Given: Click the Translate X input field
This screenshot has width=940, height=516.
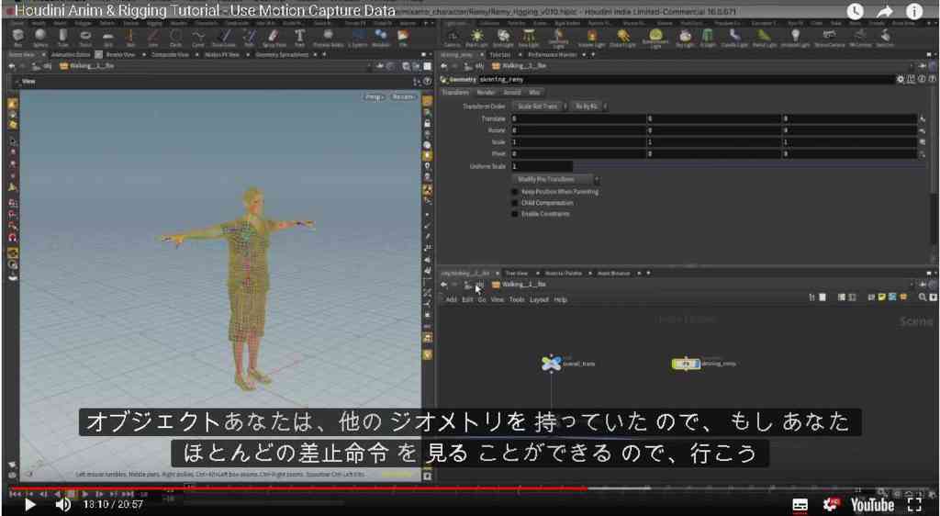Looking at the screenshot, I should tap(578, 118).
